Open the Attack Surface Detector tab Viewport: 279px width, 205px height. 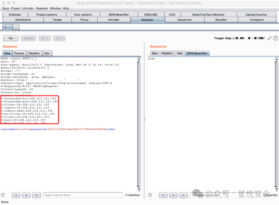208,14
